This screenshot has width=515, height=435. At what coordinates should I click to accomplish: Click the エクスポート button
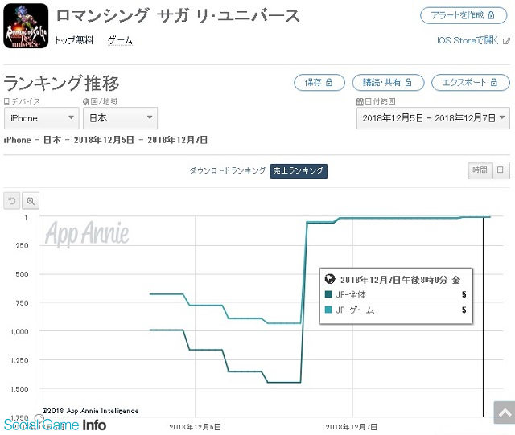[x=470, y=82]
